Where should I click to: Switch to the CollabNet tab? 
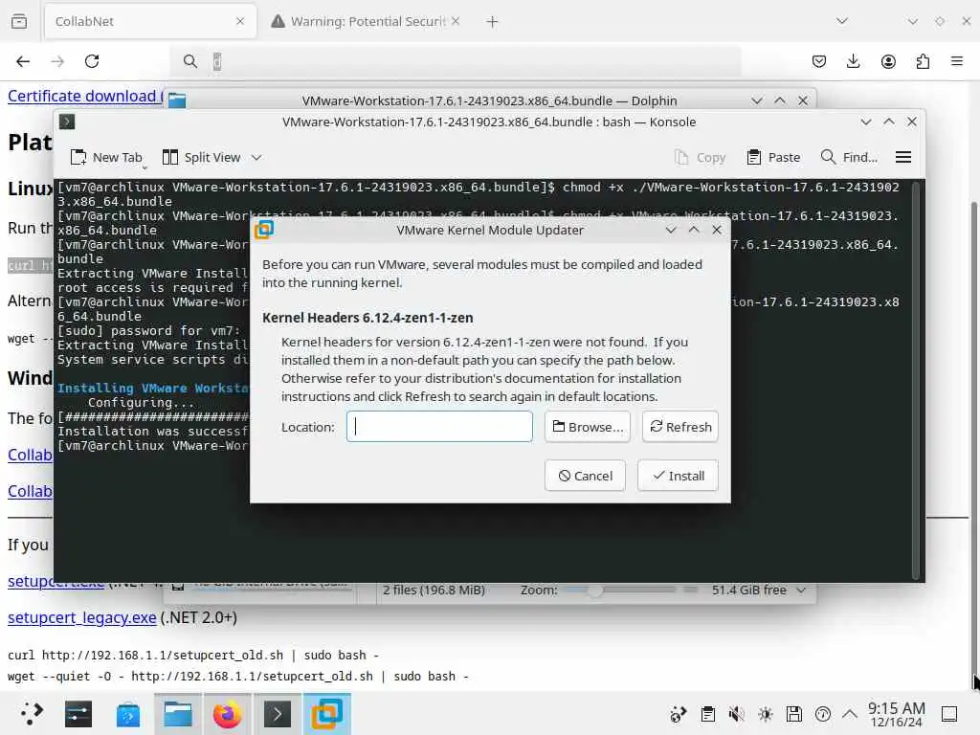[150, 21]
